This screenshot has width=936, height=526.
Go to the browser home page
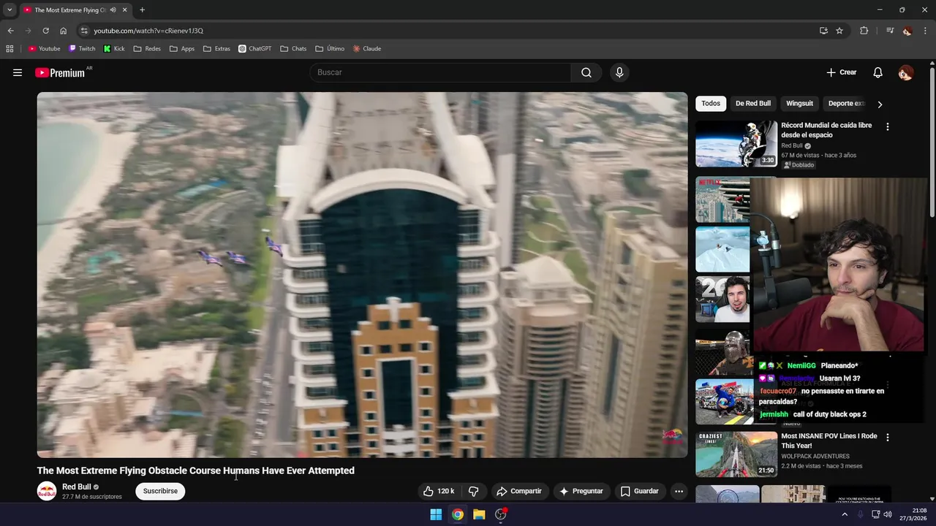pos(63,31)
